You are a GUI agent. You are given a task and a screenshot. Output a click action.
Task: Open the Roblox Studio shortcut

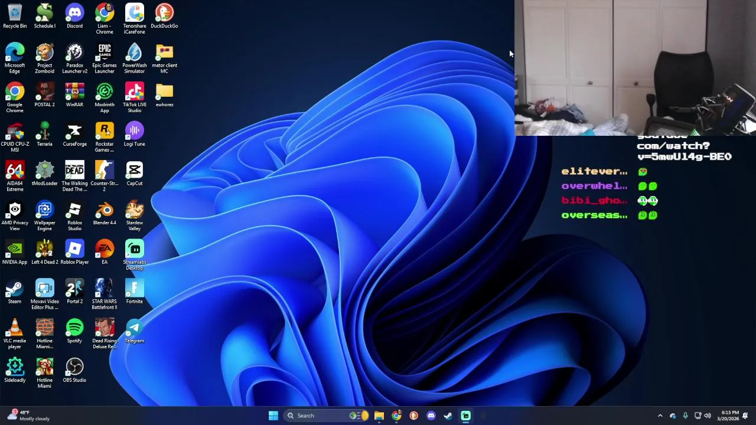tap(74, 216)
